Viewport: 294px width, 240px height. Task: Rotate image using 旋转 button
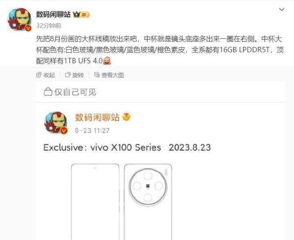click(74, 75)
